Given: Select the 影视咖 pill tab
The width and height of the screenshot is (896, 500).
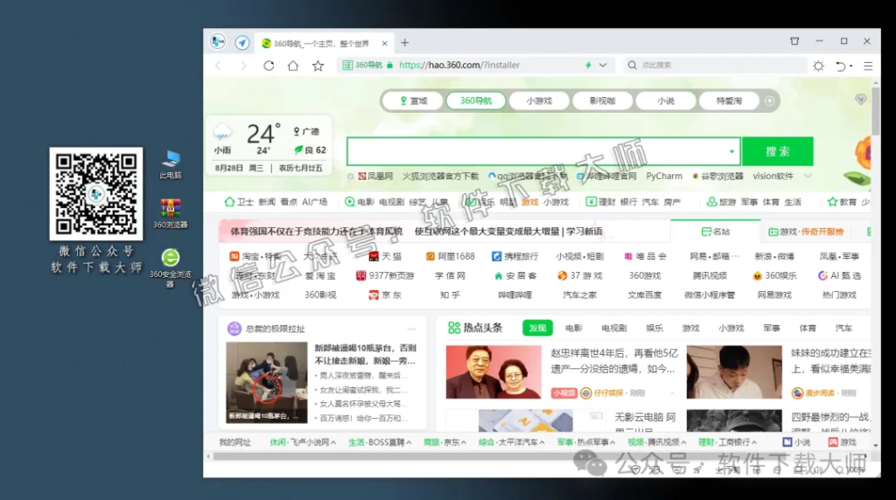Looking at the screenshot, I should point(602,101).
